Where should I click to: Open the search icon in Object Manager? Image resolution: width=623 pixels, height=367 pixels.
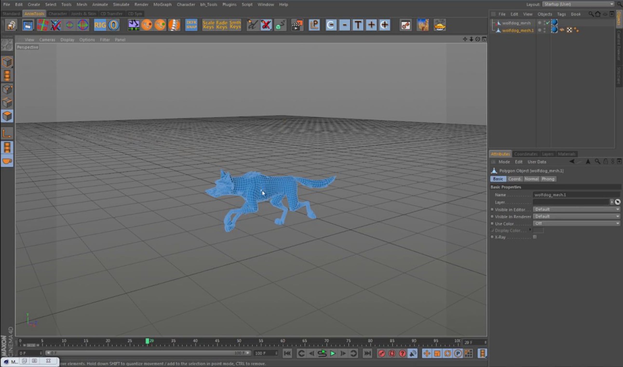tap(591, 14)
